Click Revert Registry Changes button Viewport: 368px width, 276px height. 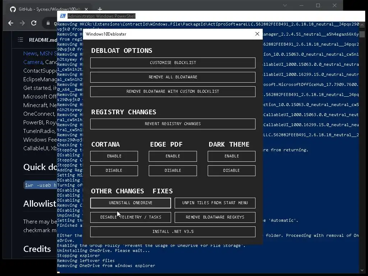[173, 124]
